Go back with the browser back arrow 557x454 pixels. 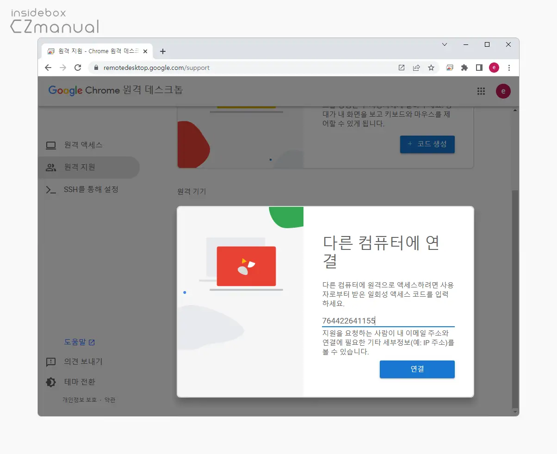[x=48, y=68]
